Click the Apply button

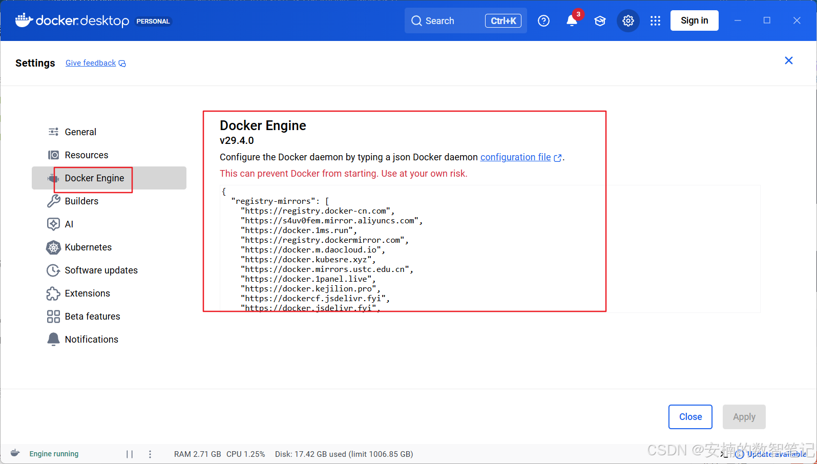tap(744, 417)
